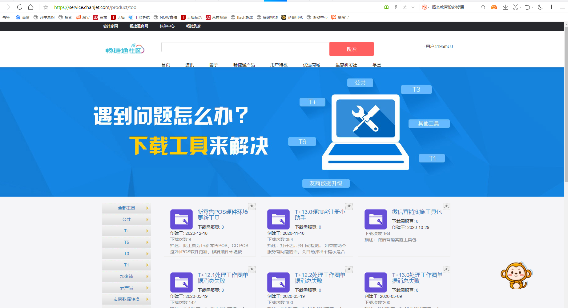The height and width of the screenshot is (308, 568).
Task: Click the community search input box
Action: pos(245,47)
